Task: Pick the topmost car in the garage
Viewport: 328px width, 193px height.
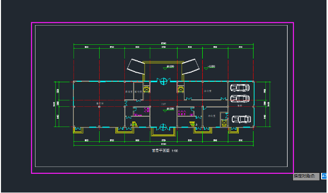Action: (240, 88)
